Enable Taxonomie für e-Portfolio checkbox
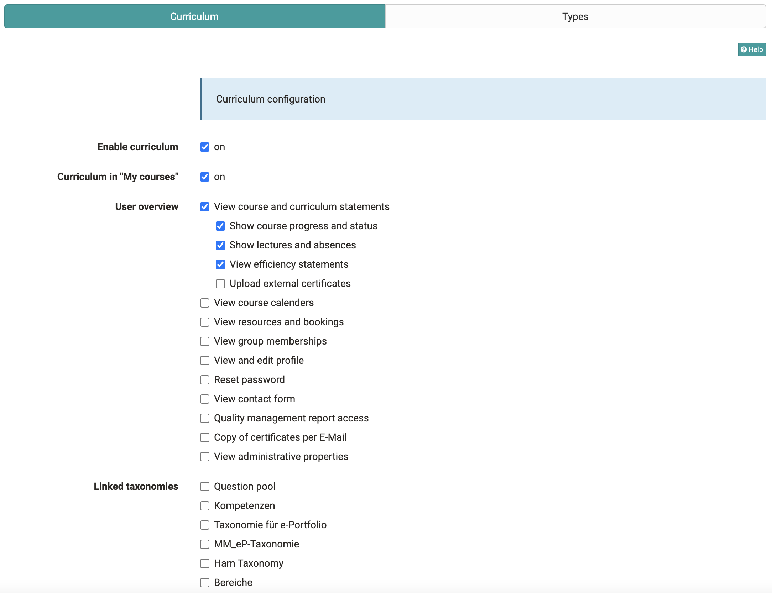Image resolution: width=772 pixels, height=593 pixels. [x=205, y=525]
